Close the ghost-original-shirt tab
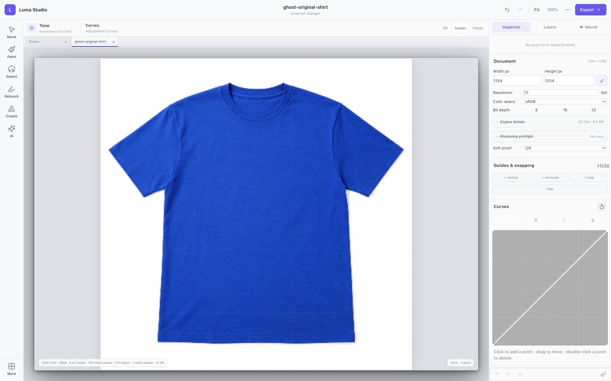Image resolution: width=611 pixels, height=381 pixels. (x=113, y=42)
